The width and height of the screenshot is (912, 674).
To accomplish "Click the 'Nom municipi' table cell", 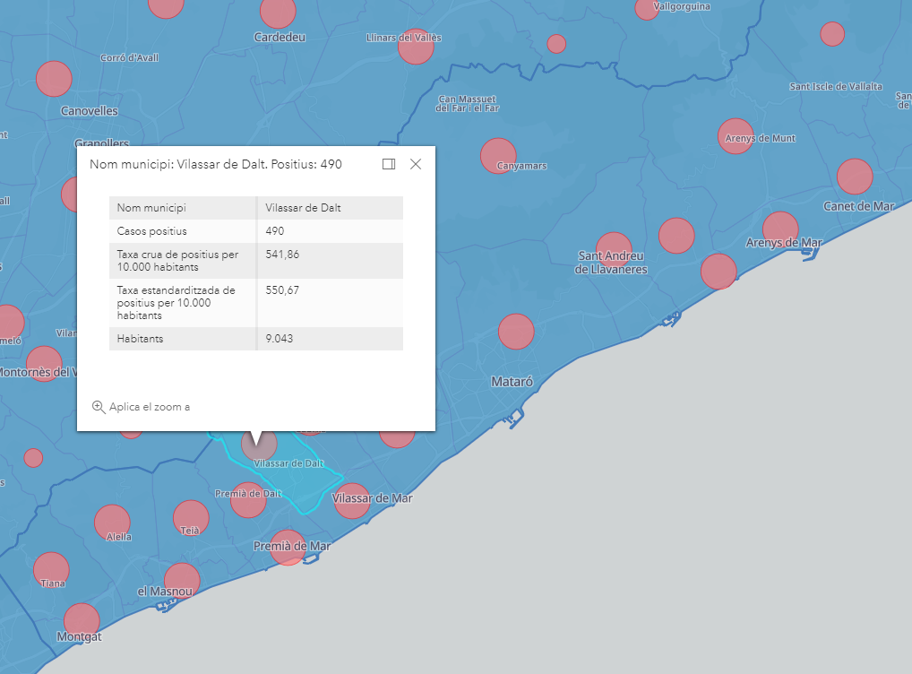I will coord(183,208).
